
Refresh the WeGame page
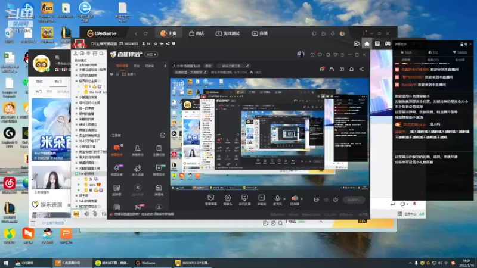pos(145,33)
